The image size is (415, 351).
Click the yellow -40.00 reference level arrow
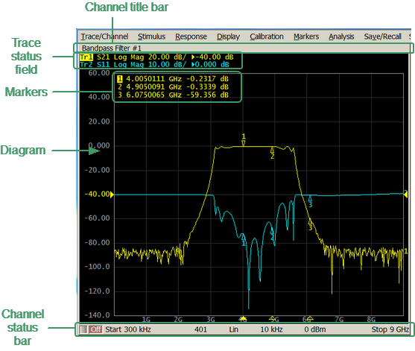click(x=112, y=195)
